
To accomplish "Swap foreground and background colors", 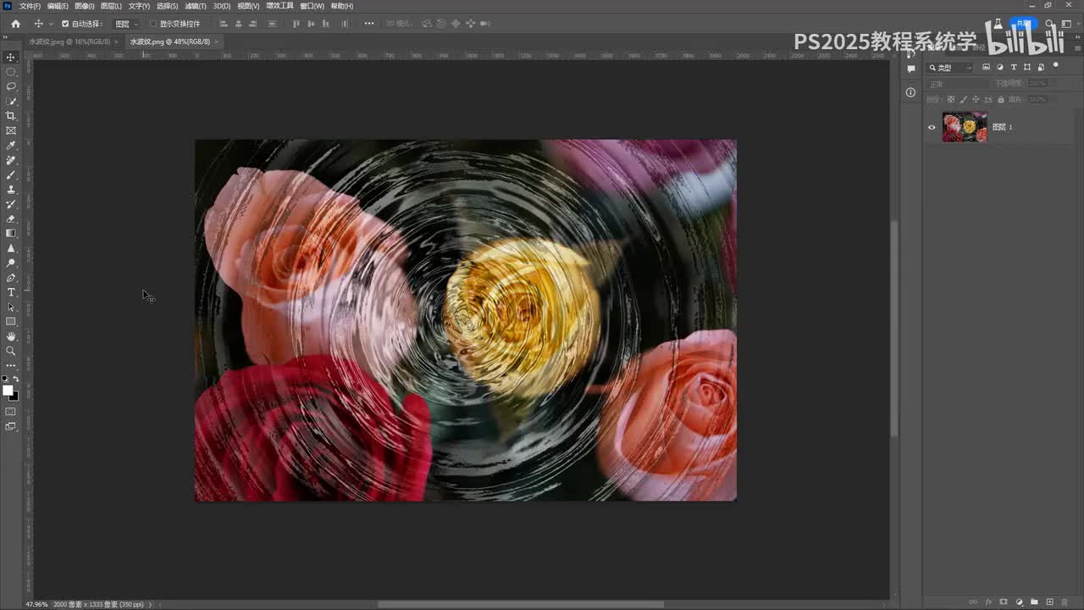I will pyautogui.click(x=16, y=379).
